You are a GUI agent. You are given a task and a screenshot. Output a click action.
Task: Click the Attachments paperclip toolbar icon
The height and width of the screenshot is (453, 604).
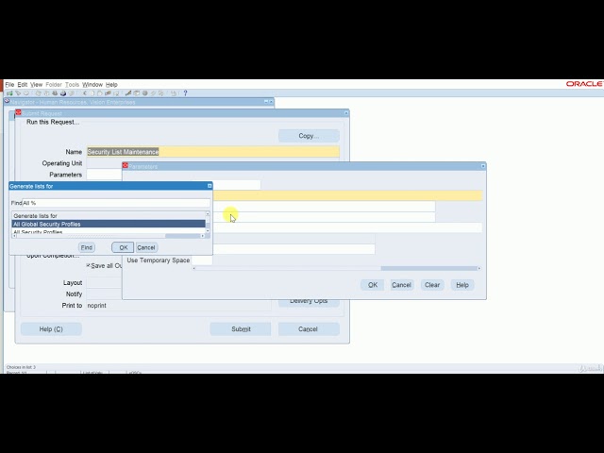point(153,93)
